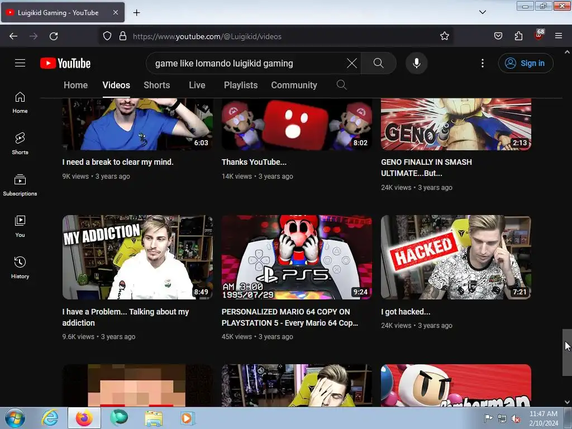572x429 pixels.
Task: Click the page scrollbar thumb
Action: (567, 352)
